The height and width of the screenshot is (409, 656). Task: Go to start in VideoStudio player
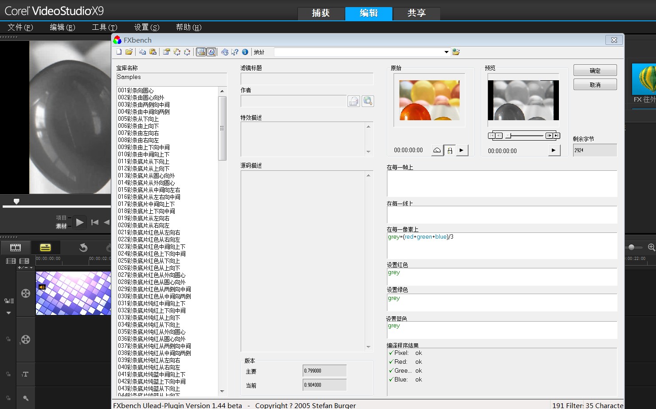[x=95, y=222]
